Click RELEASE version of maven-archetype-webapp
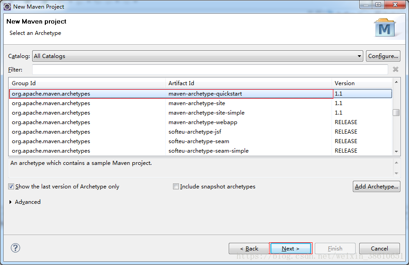 (346, 122)
